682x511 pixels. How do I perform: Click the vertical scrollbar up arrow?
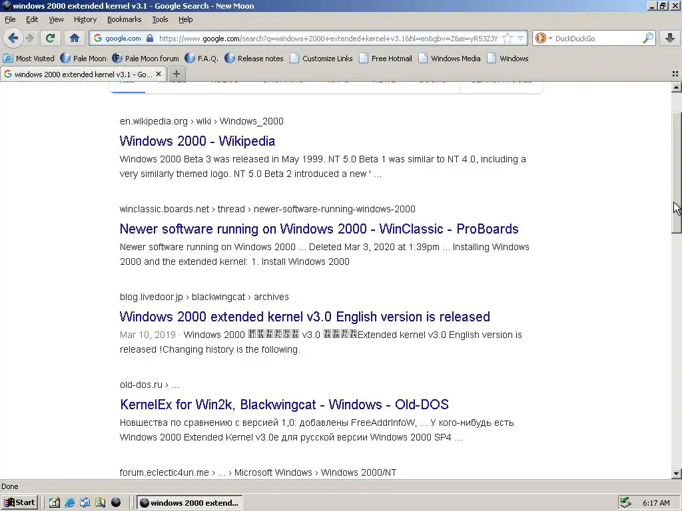pyautogui.click(x=676, y=87)
